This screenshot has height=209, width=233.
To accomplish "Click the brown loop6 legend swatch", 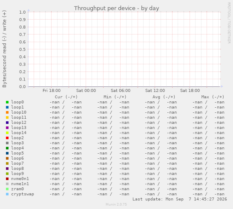I will click(7, 158).
